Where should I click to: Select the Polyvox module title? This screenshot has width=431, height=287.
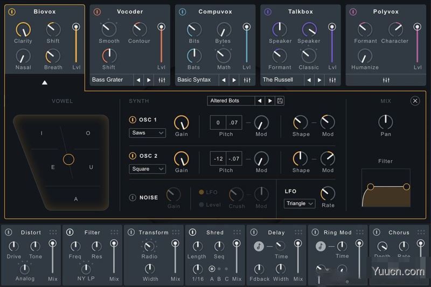tap(386, 11)
